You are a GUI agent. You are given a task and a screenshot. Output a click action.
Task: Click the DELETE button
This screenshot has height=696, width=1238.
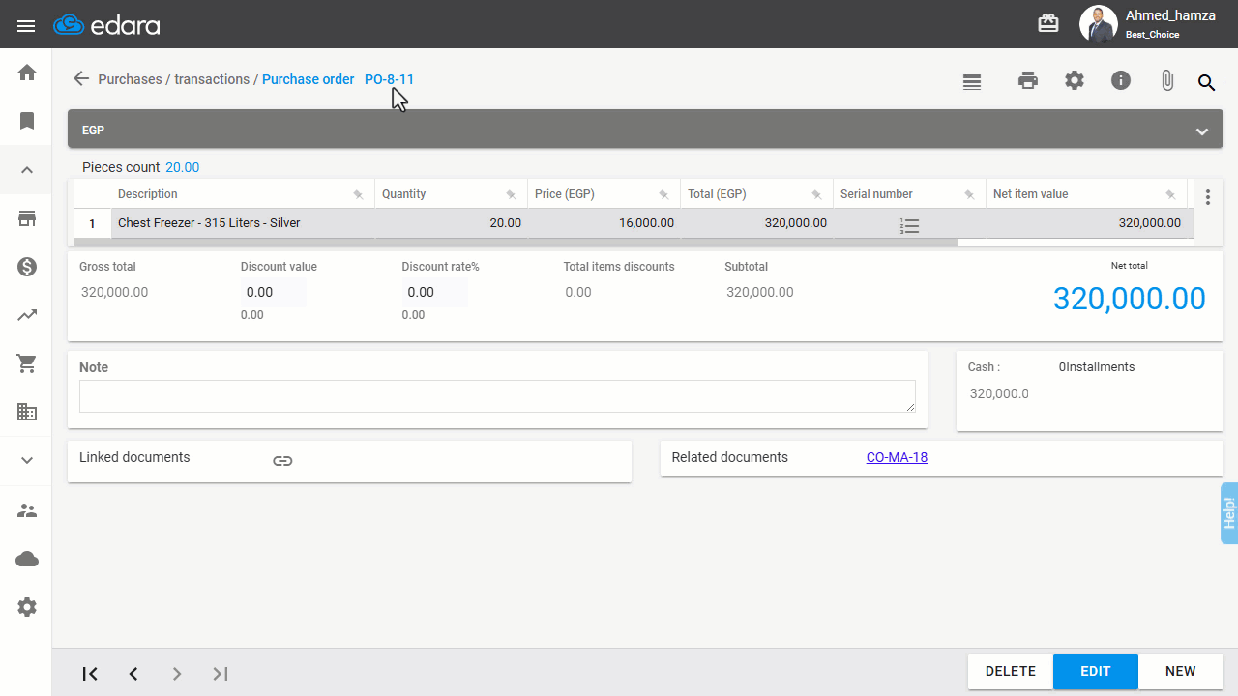click(x=1011, y=672)
